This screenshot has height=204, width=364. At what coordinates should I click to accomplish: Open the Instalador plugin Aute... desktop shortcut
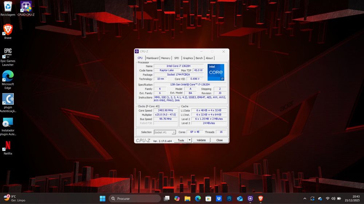pyautogui.click(x=8, y=126)
